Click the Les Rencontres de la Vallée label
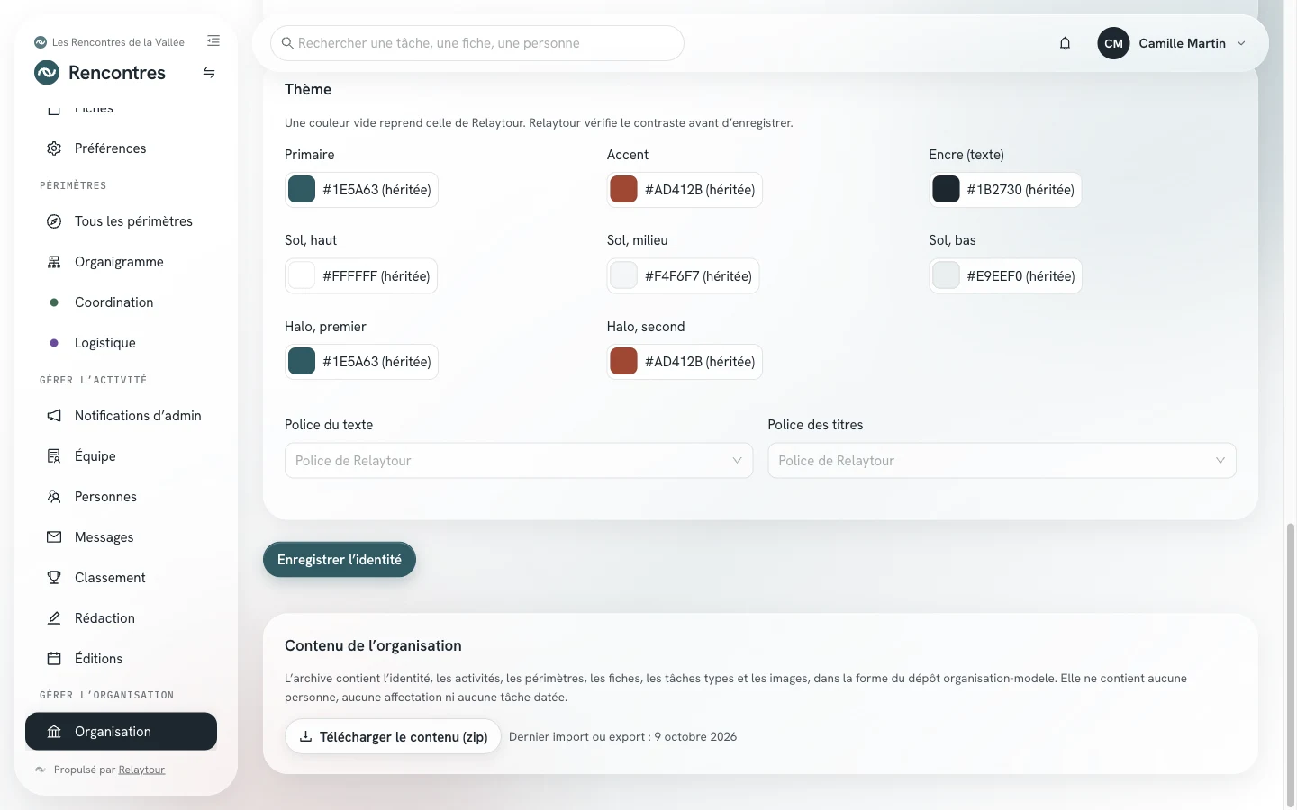This screenshot has width=1297, height=810. [x=118, y=42]
